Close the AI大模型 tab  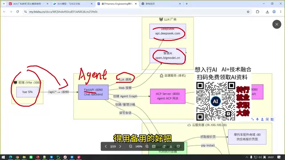click(x=92, y=4)
